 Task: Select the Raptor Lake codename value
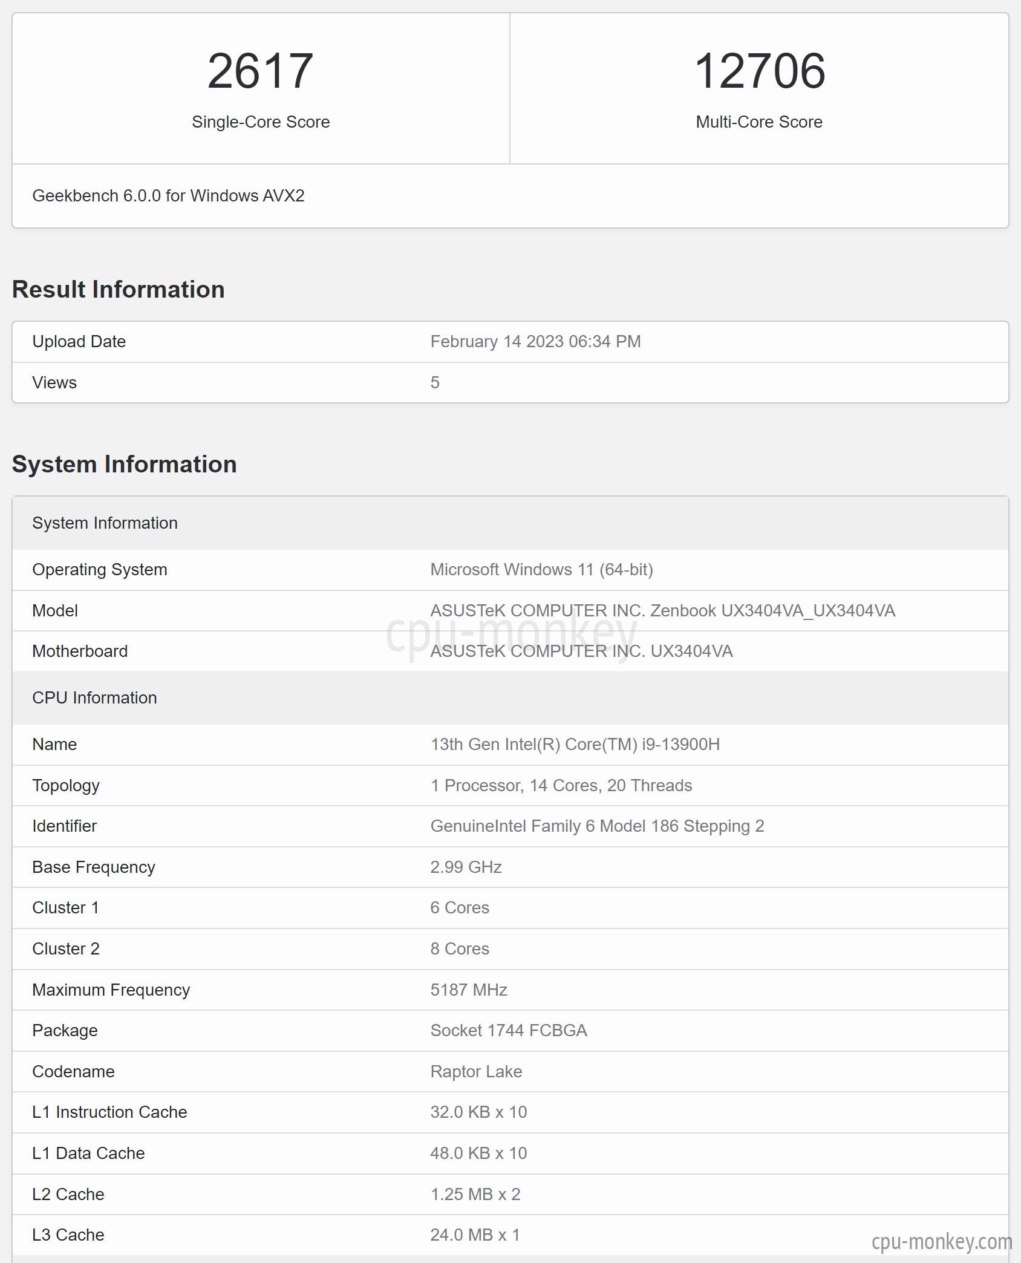[x=476, y=1071]
